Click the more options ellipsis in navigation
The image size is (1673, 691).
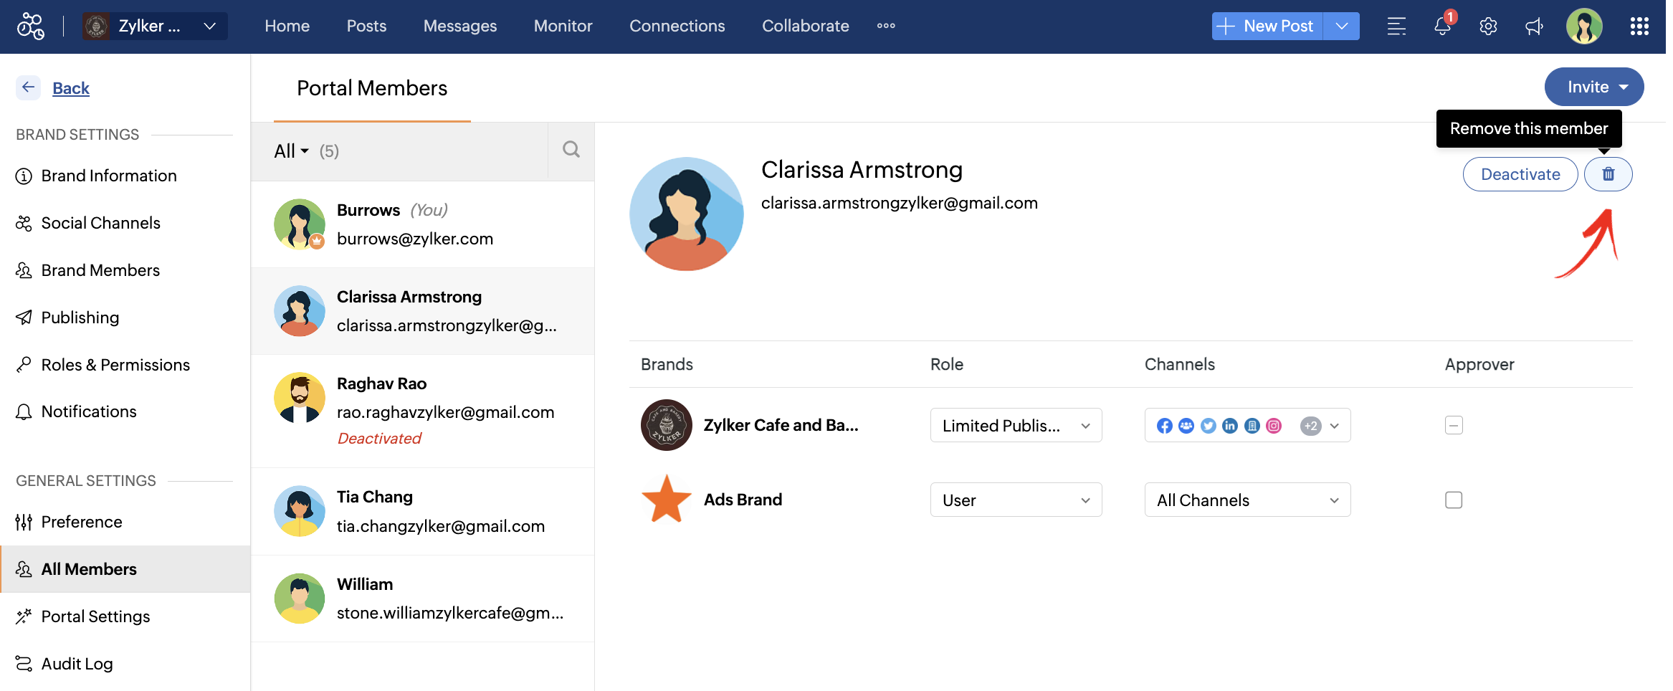[886, 26]
